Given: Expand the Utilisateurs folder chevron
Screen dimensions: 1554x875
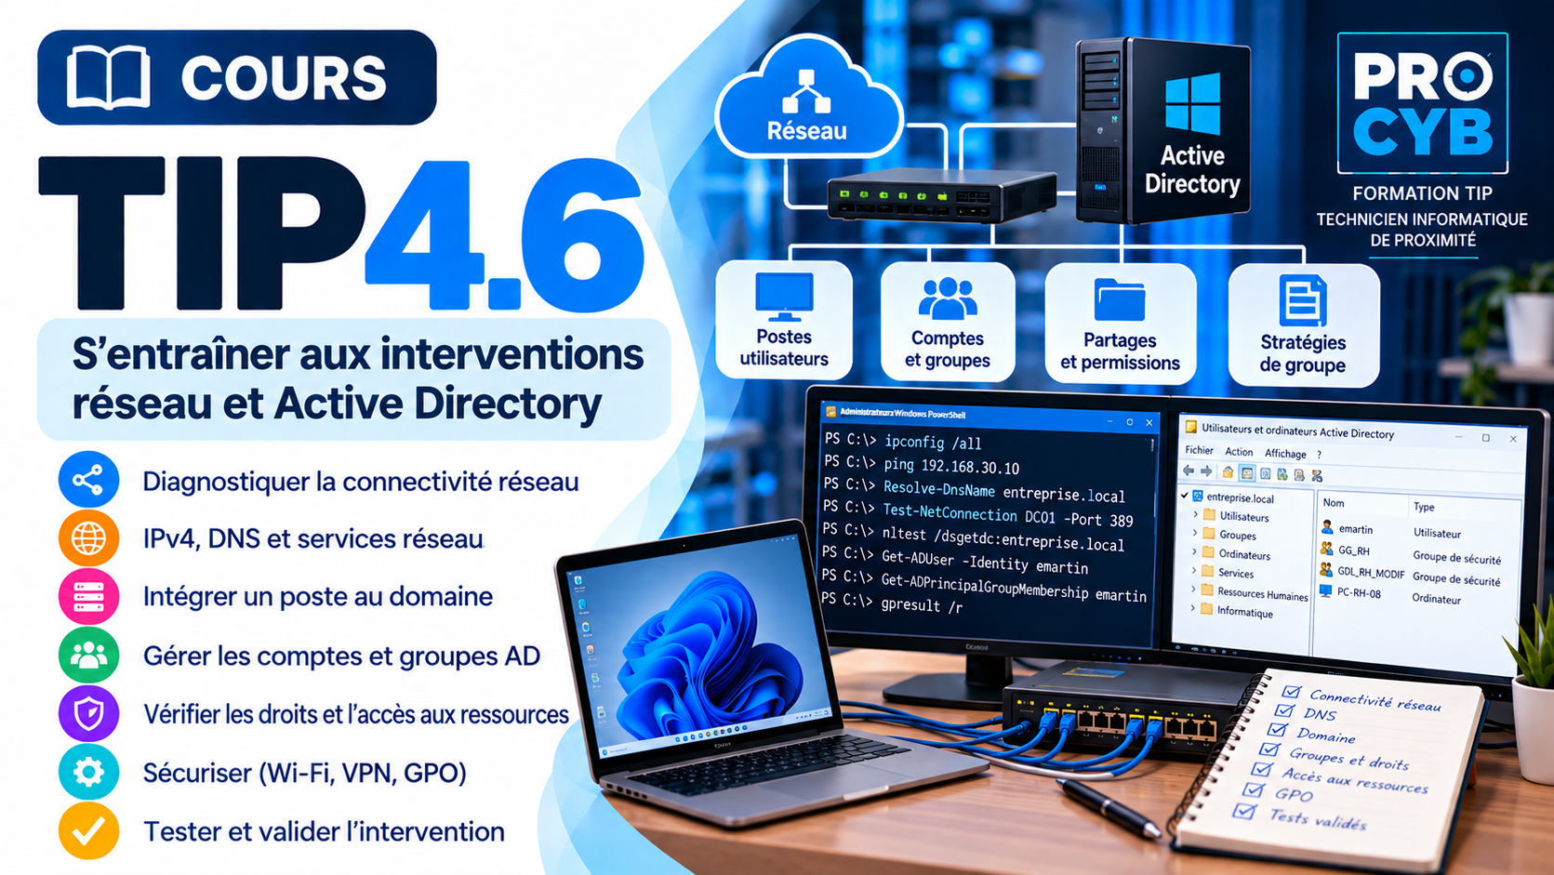Looking at the screenshot, I should 1195,514.
